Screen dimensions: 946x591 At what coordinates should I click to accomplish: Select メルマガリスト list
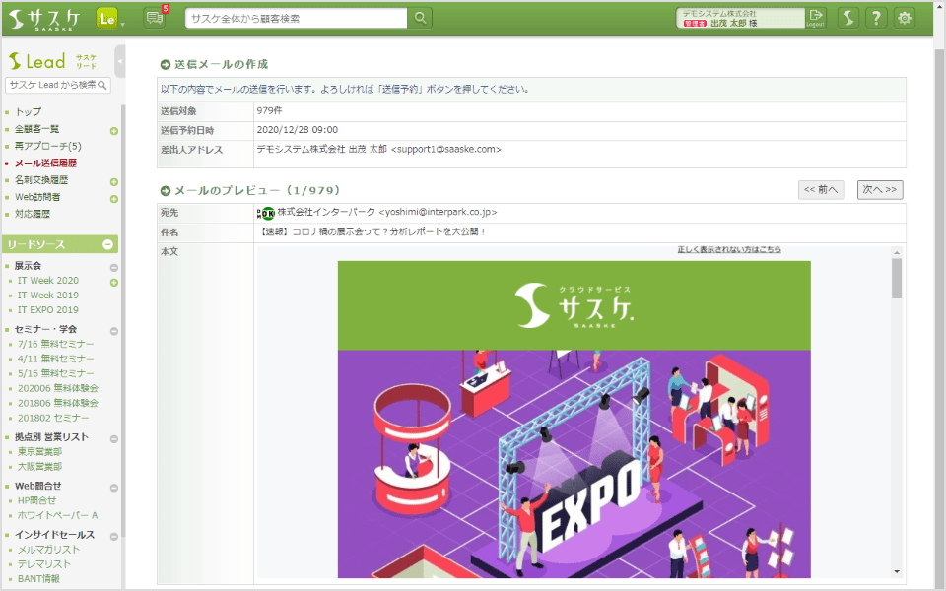pos(48,550)
